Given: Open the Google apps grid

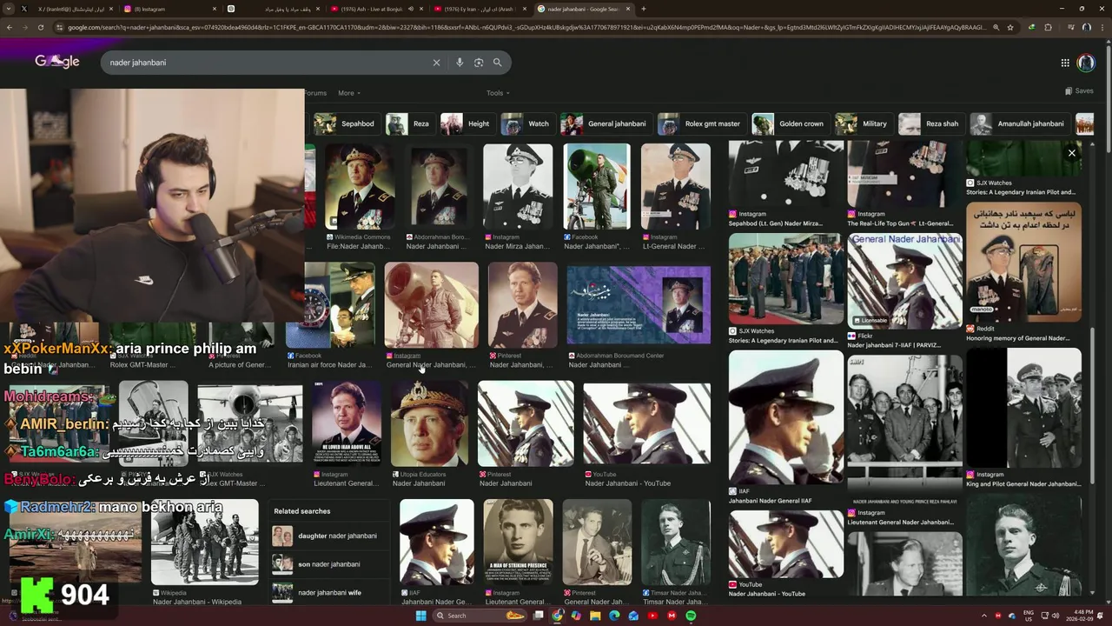Looking at the screenshot, I should 1065,63.
